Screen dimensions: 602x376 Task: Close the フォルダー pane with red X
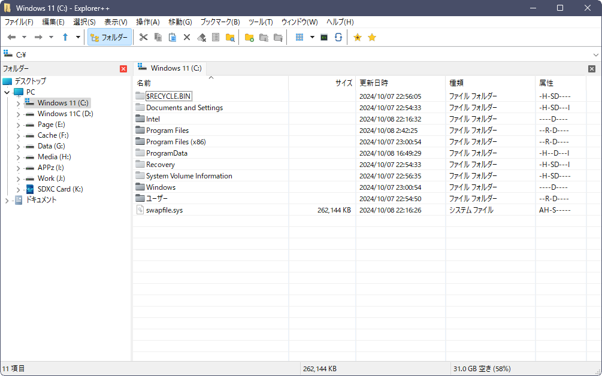point(123,69)
